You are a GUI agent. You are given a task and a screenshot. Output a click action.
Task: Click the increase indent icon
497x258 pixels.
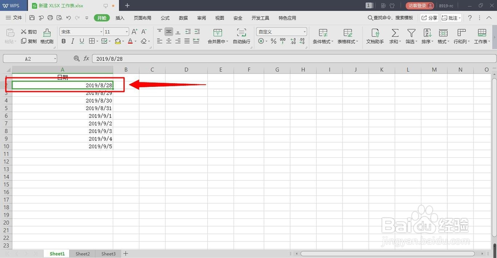(197, 32)
